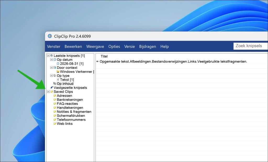Open the Opties menu
The width and height of the screenshot is (268, 162).
coord(114,46)
